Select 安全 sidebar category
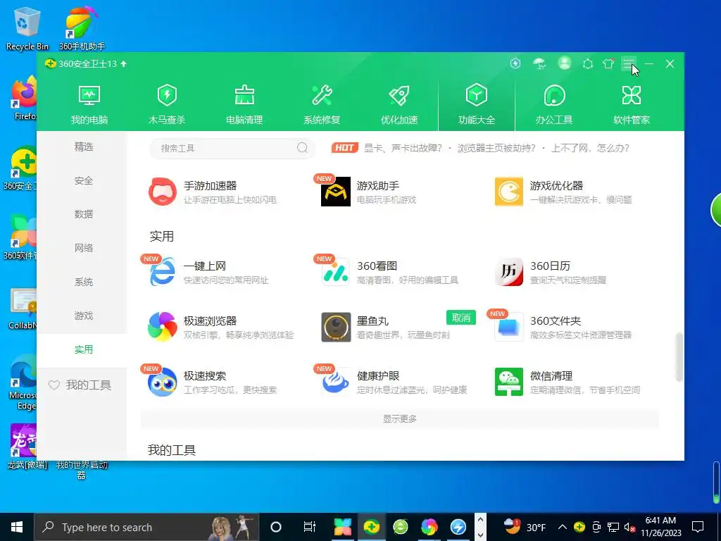 [84, 181]
